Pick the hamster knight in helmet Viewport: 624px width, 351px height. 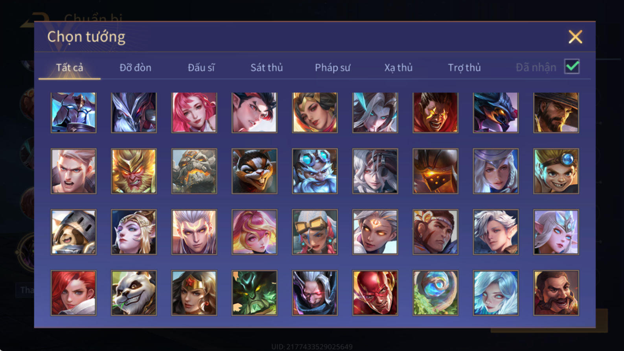click(x=74, y=232)
